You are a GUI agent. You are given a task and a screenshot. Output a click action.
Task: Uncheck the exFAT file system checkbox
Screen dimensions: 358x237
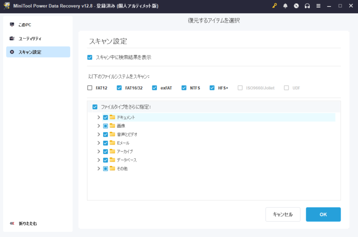point(154,88)
